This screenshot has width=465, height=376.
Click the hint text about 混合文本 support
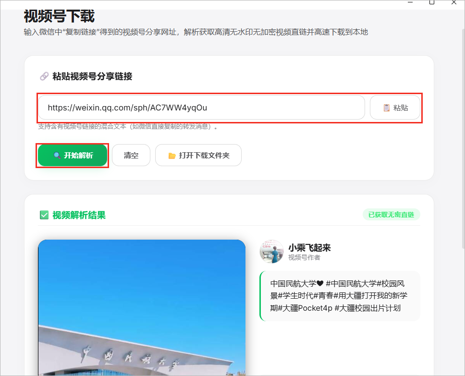coord(128,127)
